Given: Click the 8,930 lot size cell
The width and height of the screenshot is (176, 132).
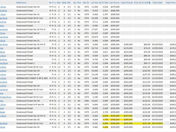Looking at the screenshot, I should tap(95, 109).
